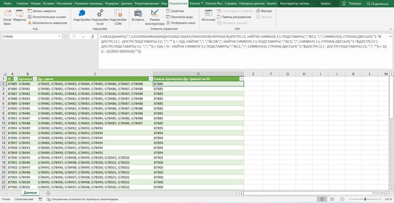Select row 11 header
Image resolution: width=394 pixels, height=203 pixels.
pos(3,128)
